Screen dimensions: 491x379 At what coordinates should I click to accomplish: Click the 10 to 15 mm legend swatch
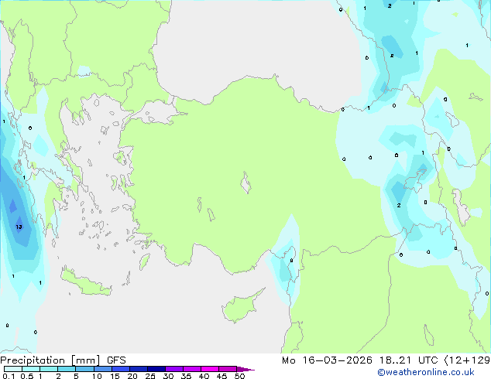(103, 369)
